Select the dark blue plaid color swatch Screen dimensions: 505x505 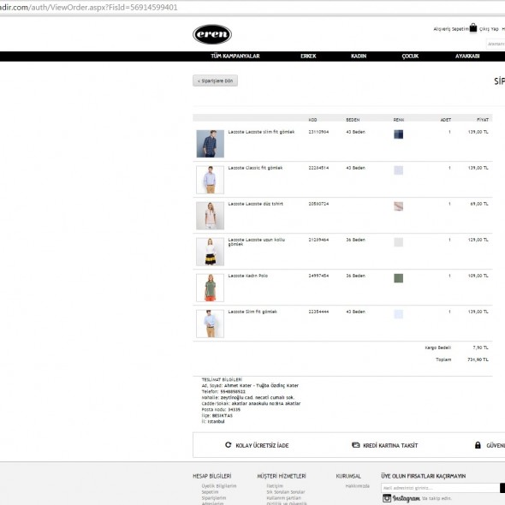point(398,134)
